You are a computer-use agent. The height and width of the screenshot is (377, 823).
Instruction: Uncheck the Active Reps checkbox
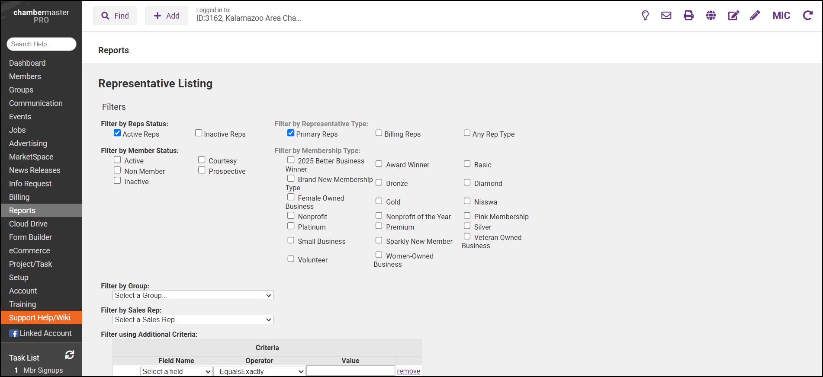click(x=117, y=133)
